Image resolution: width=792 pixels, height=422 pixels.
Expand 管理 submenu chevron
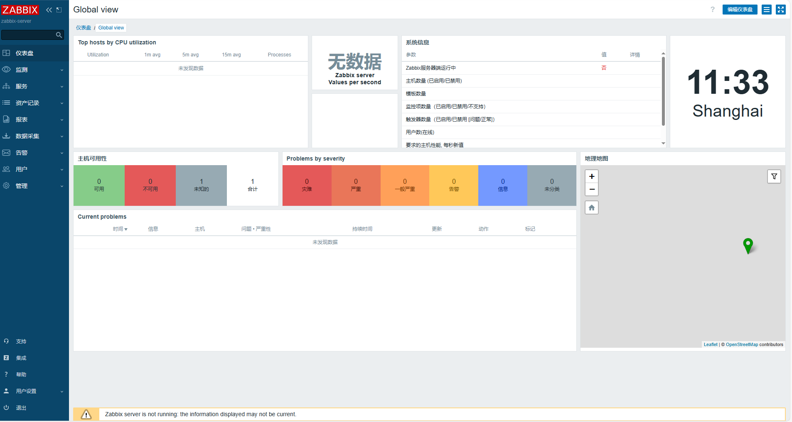(x=62, y=186)
